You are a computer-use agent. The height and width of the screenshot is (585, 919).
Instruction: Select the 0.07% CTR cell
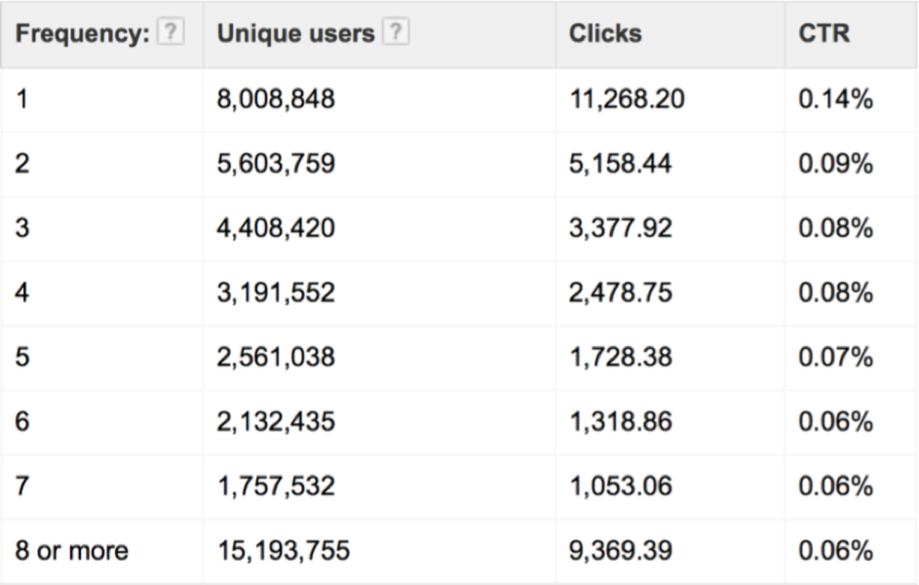tap(836, 357)
